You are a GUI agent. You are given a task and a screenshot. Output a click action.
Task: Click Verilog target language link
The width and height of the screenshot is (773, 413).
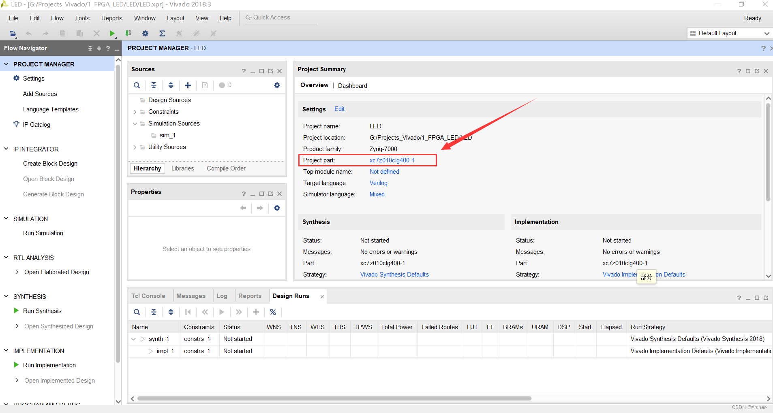pyautogui.click(x=379, y=183)
